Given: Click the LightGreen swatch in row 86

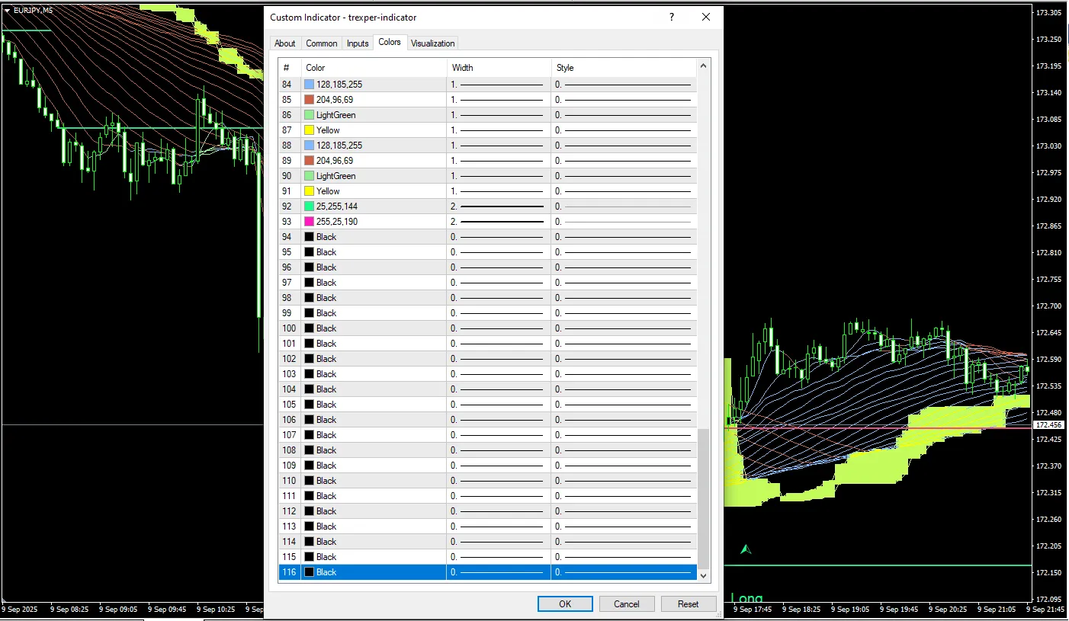Looking at the screenshot, I should coord(309,115).
